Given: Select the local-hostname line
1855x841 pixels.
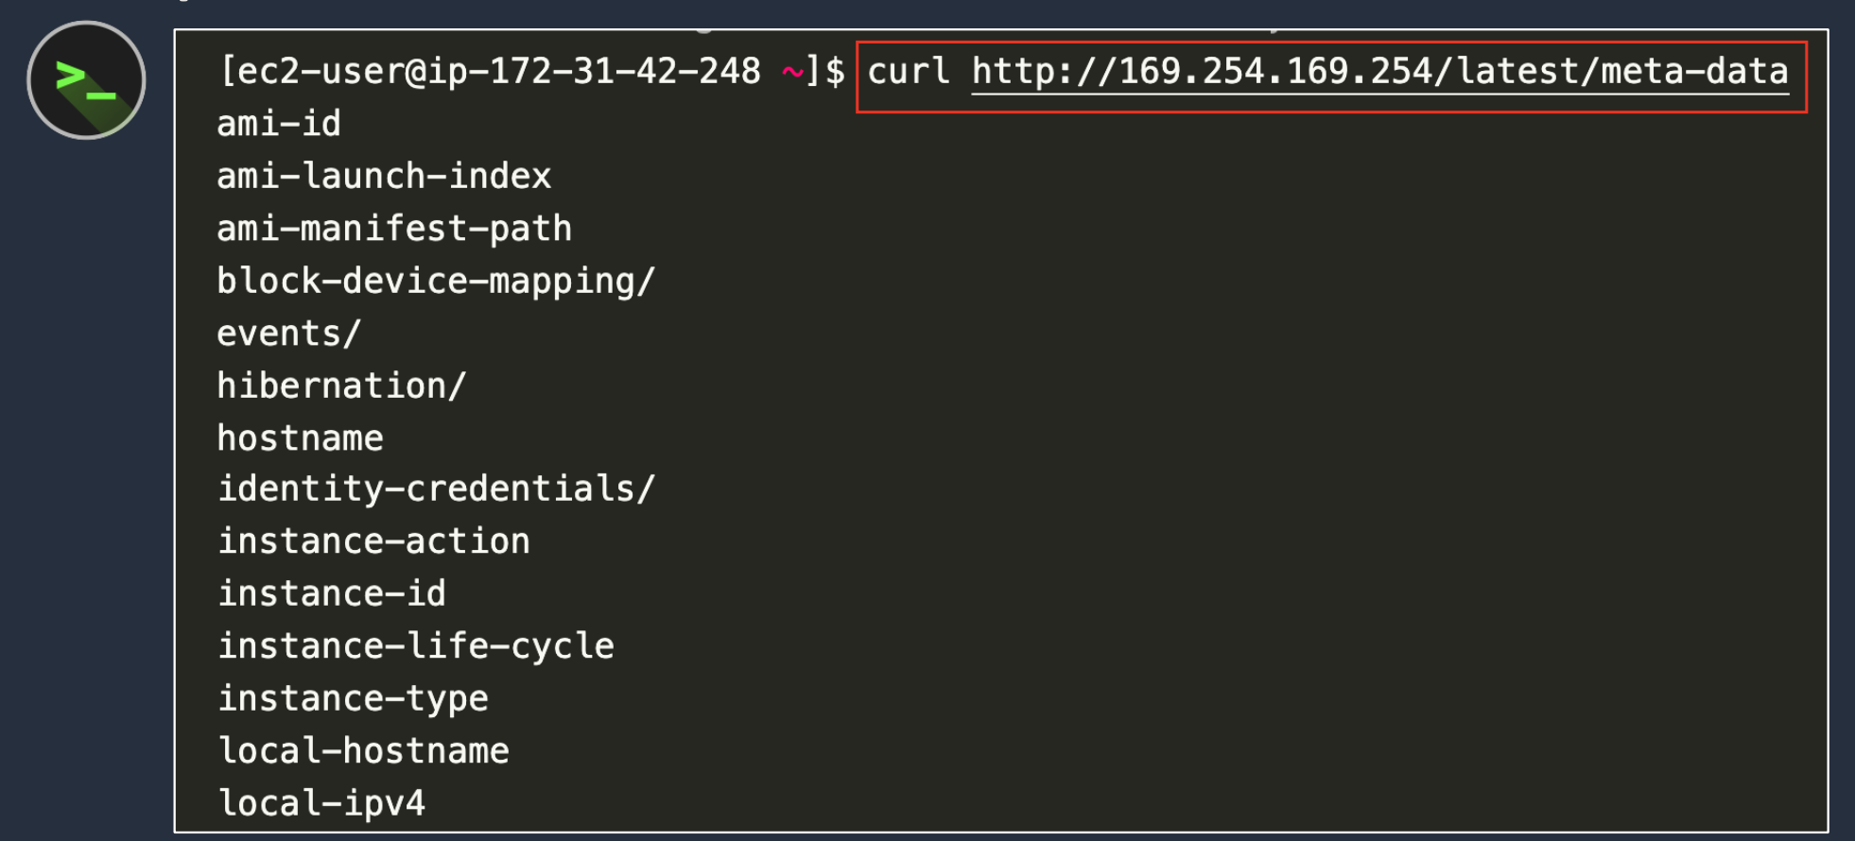Looking at the screenshot, I should click(x=364, y=751).
